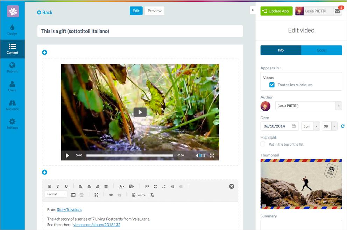Toggle bold formatting in the editor
The image size is (347, 230).
(x=49, y=187)
